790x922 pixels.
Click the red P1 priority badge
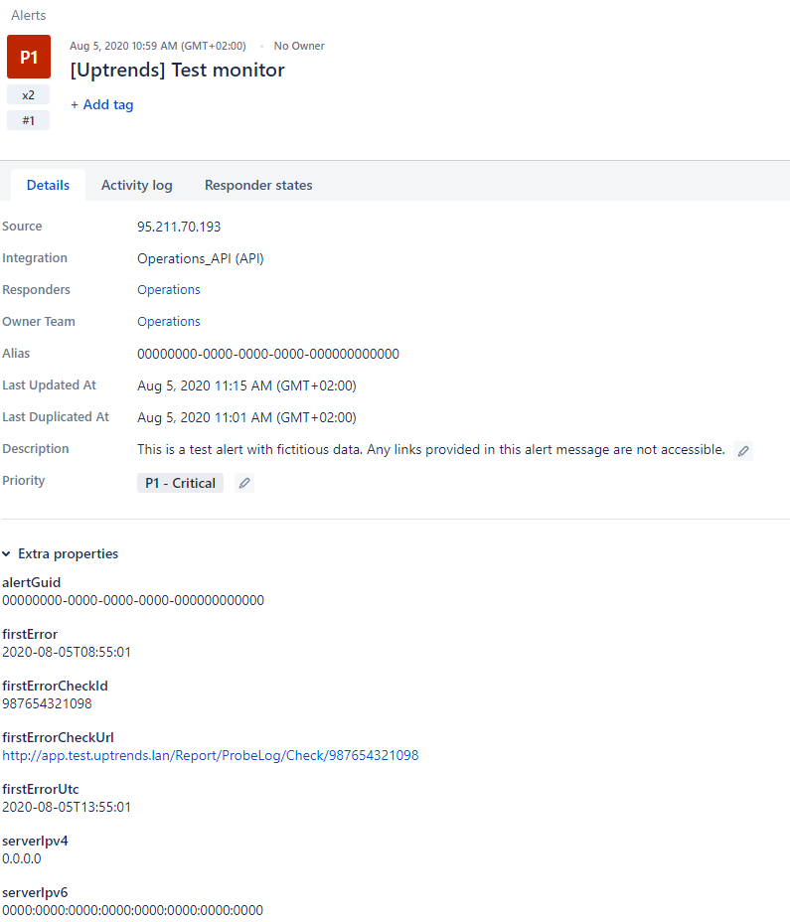[x=29, y=57]
